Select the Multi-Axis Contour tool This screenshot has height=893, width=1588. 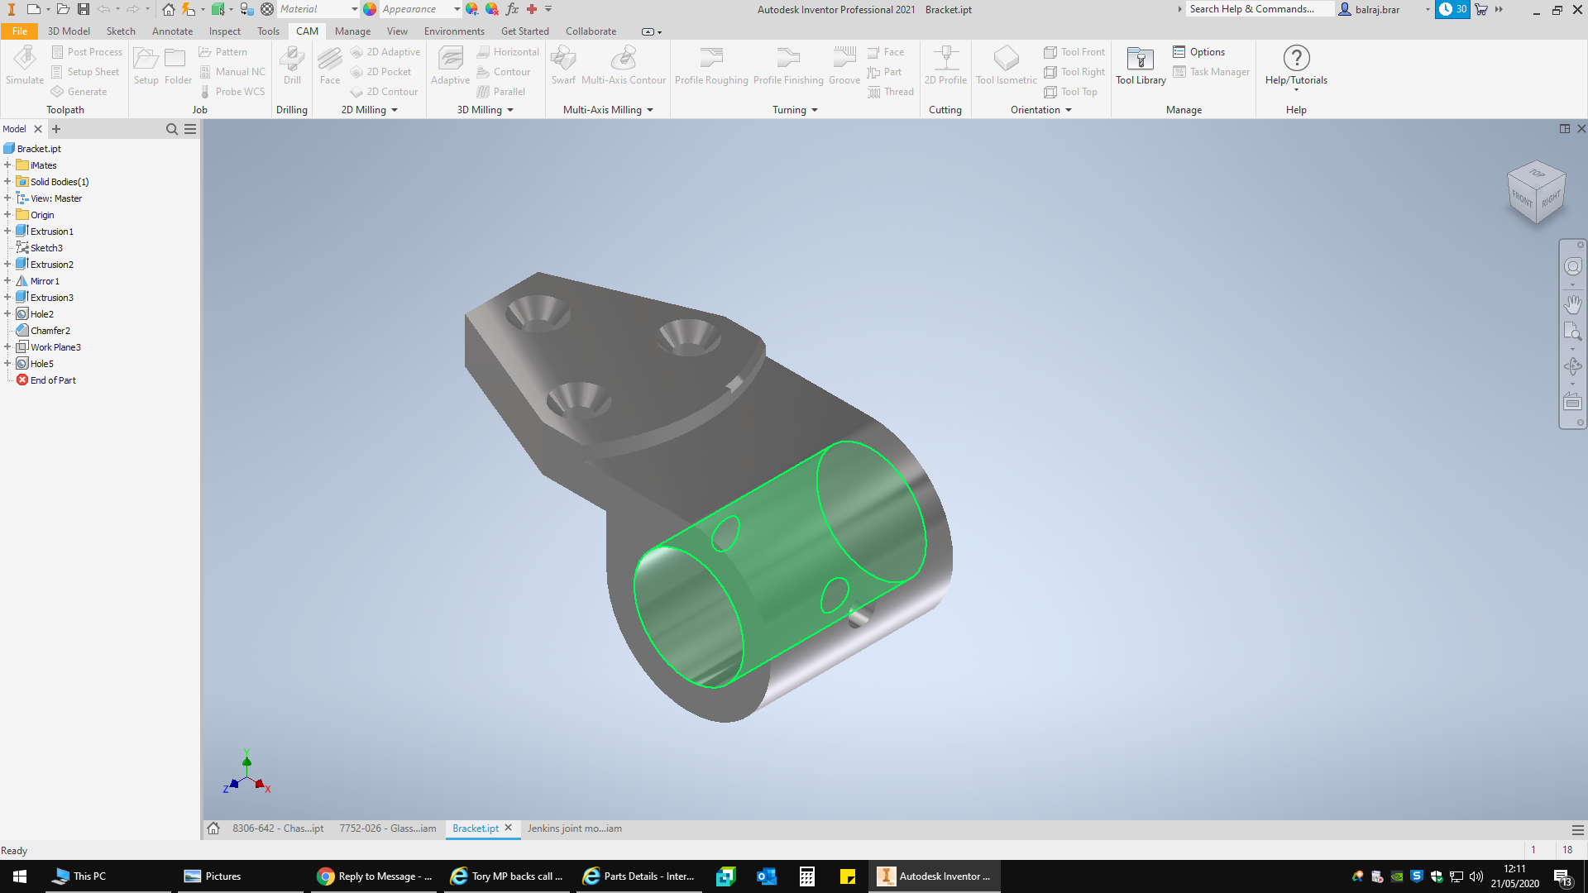(x=624, y=65)
